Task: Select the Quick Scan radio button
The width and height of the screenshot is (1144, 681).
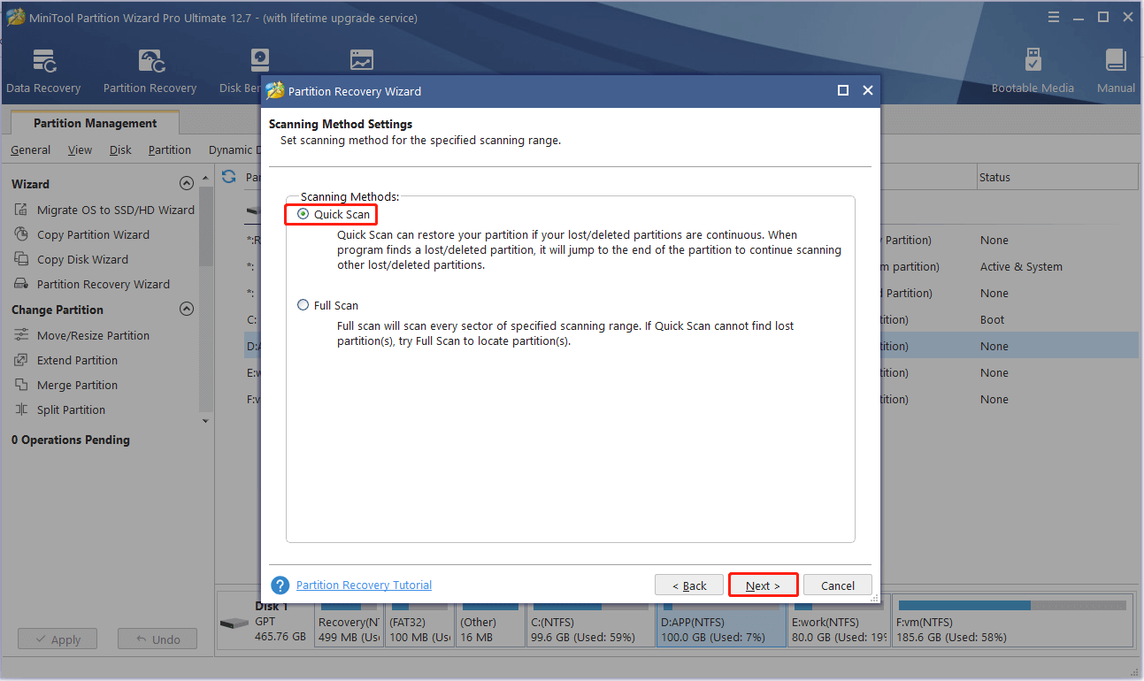Action: click(304, 214)
